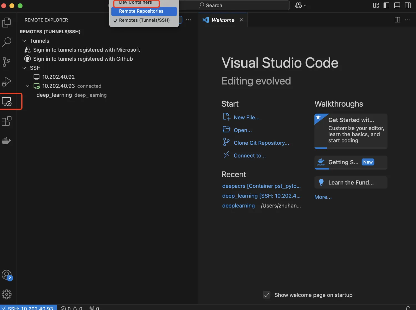
Task: Sign in to tunnels registered with Microsoft
Action: 87,50
